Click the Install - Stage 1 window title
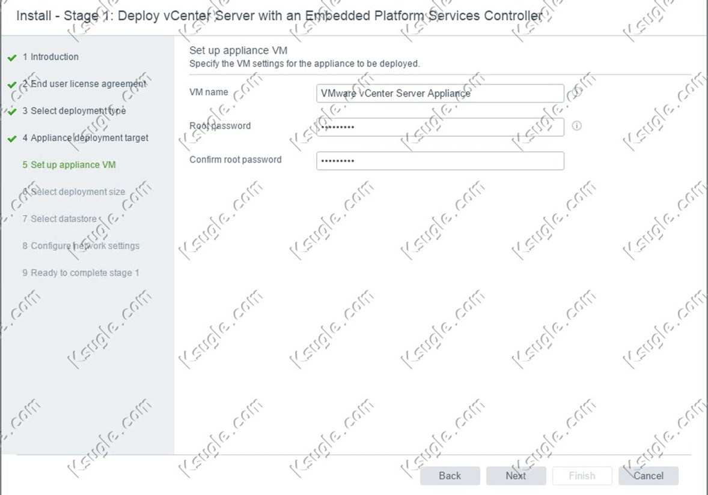Screen dimensions: 708x495 click(279, 16)
